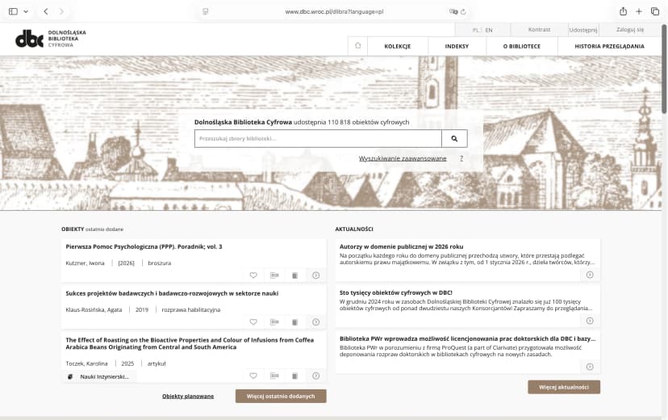Open arrow for Sto tysięcy obiektów news

coord(590,321)
